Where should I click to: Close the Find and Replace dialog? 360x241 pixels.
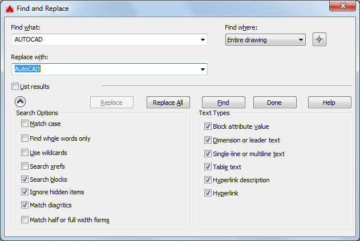point(342,6)
